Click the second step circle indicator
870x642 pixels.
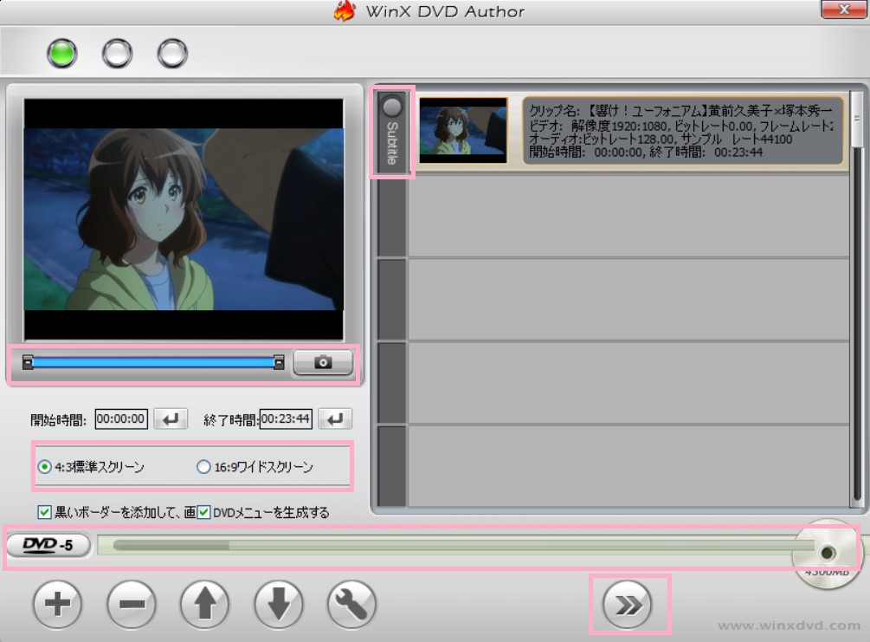coord(117,54)
